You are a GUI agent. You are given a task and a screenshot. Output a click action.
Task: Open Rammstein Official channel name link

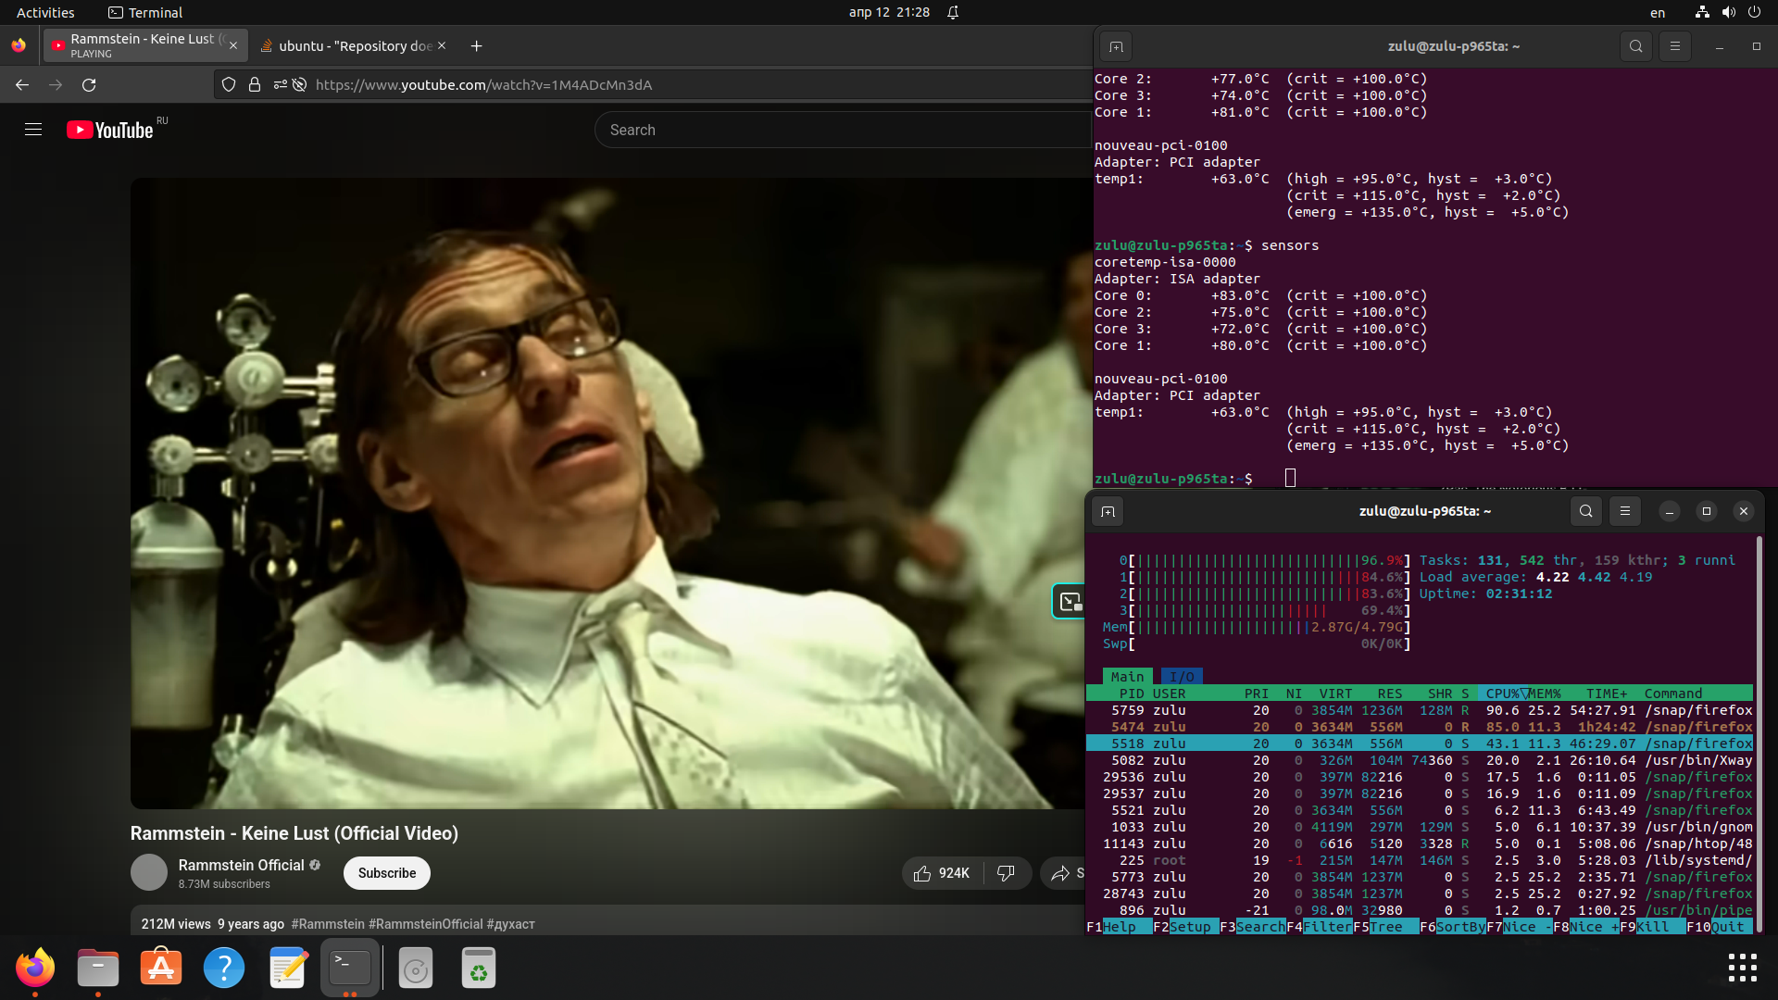tap(241, 865)
